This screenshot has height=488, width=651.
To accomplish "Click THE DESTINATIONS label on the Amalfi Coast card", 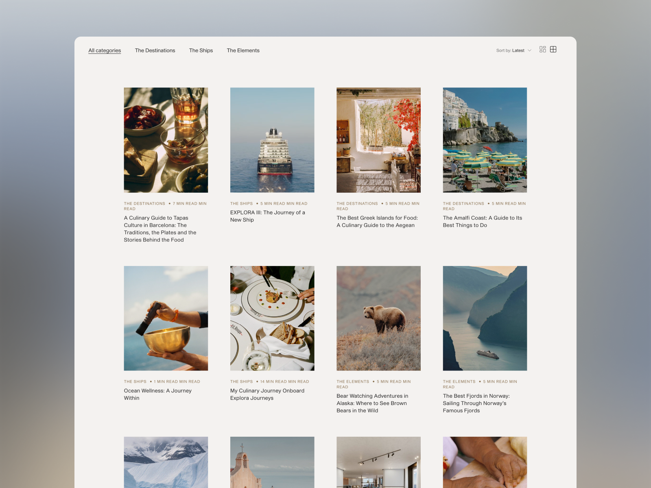I will (x=463, y=204).
